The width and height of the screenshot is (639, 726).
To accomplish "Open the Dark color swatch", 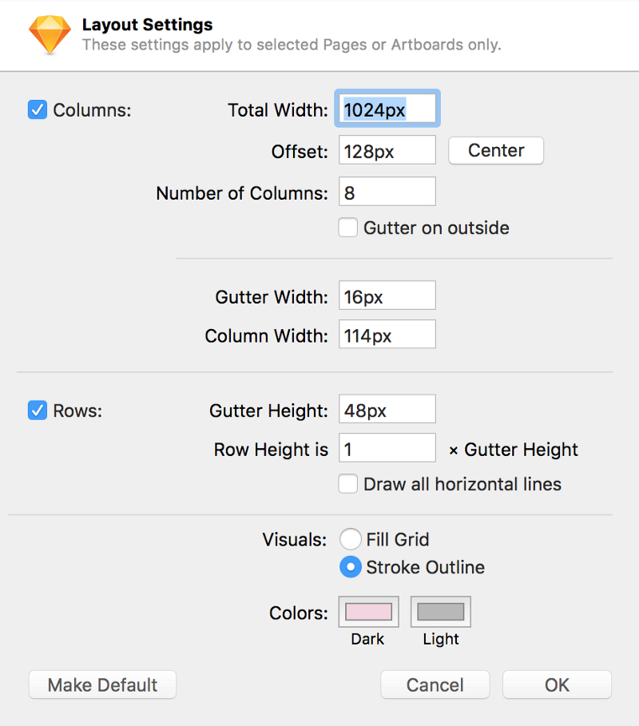I will (368, 612).
